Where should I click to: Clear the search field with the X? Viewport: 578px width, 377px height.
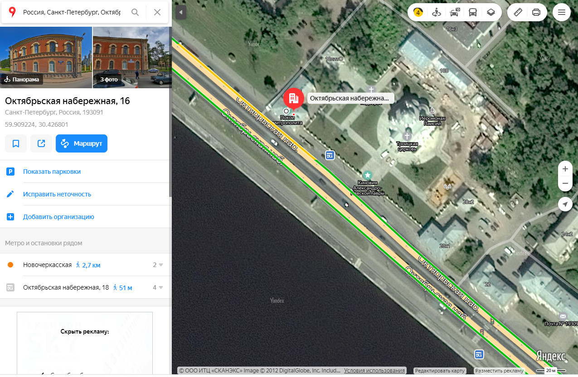157,12
